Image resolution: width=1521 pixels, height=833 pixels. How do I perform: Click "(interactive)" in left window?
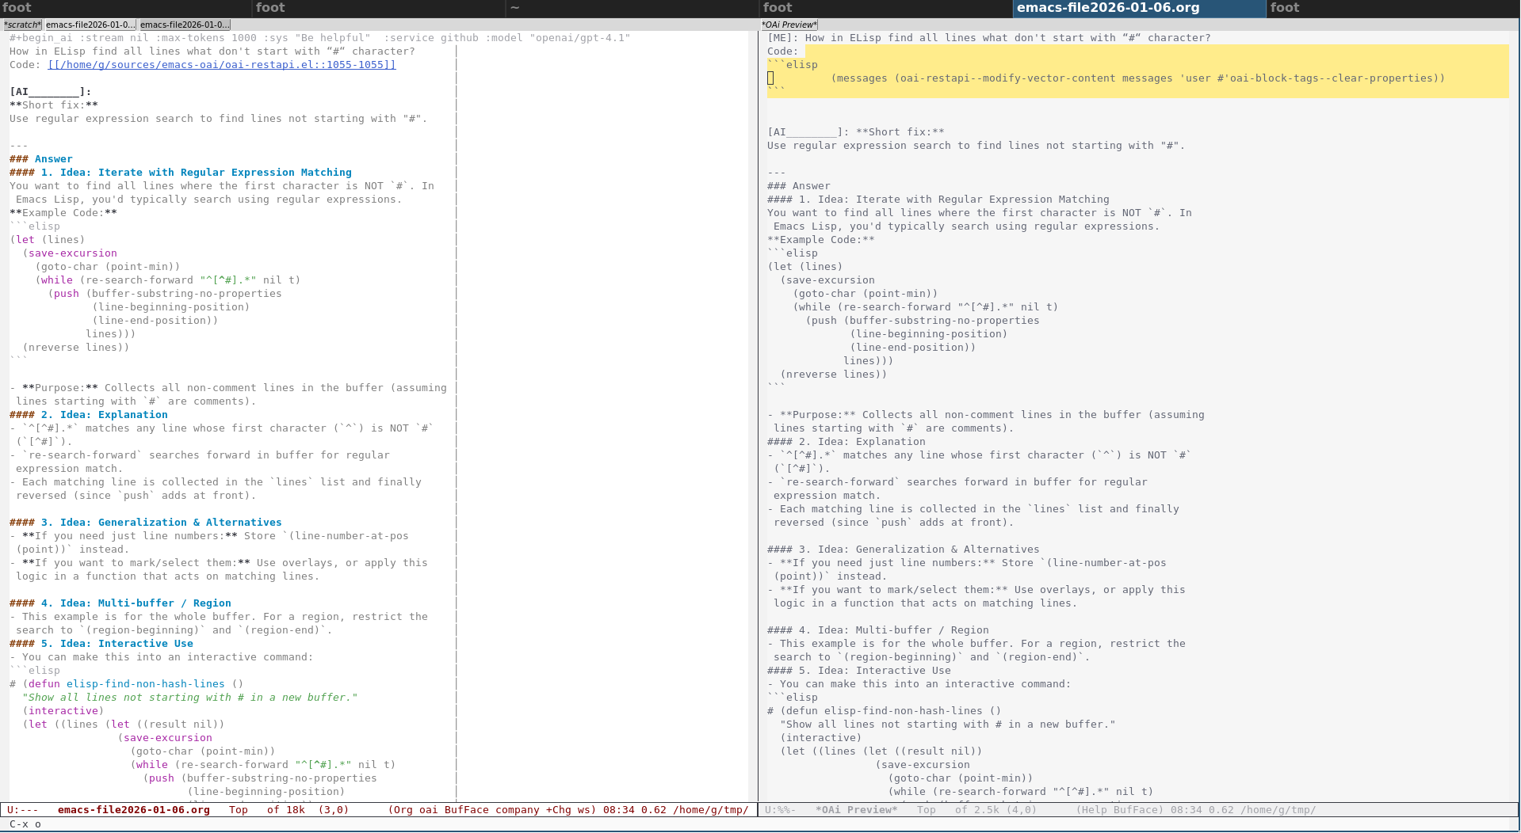63,711
